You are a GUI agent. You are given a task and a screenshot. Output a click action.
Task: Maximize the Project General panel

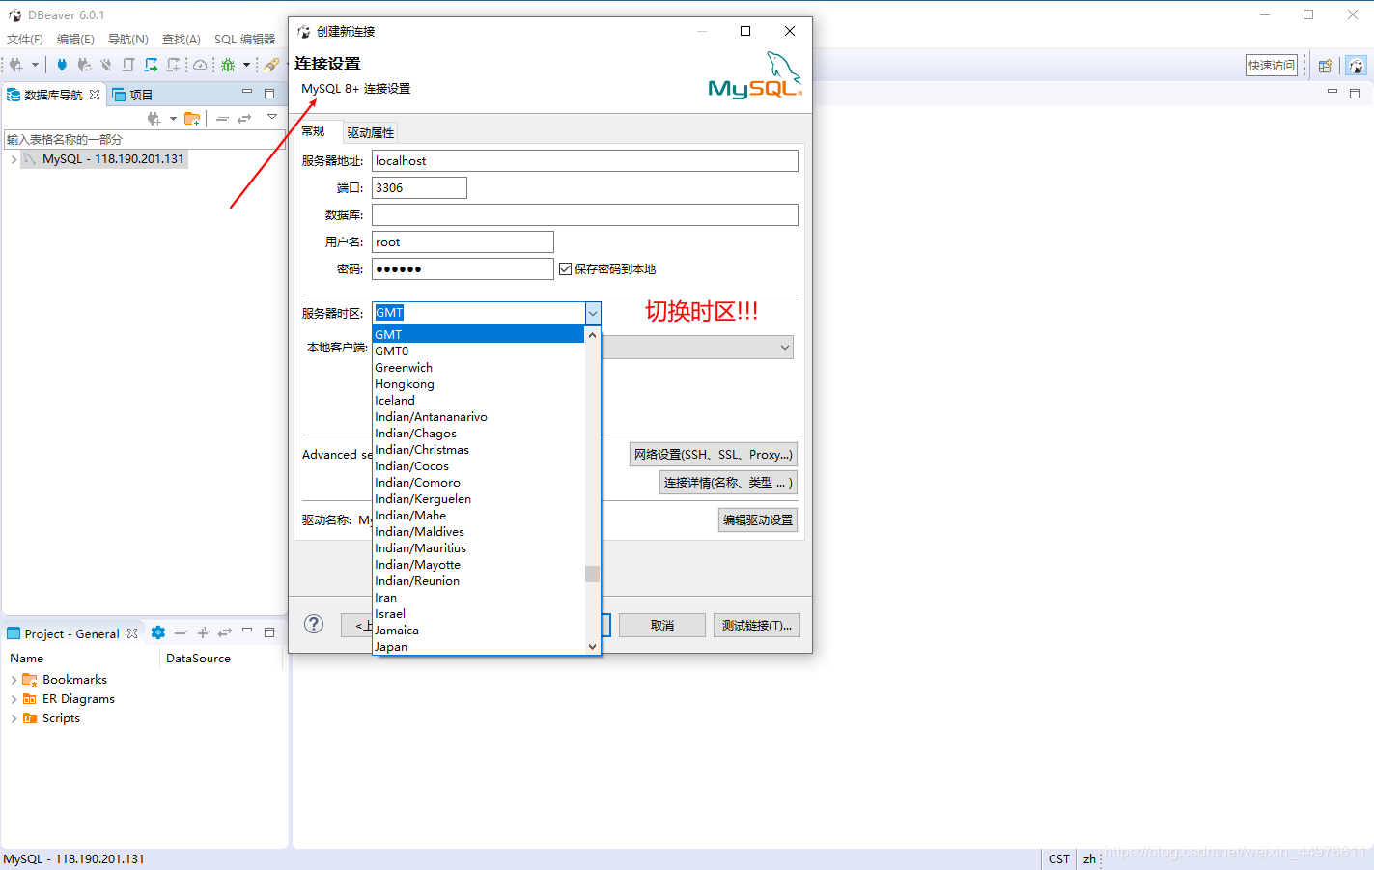click(x=269, y=632)
